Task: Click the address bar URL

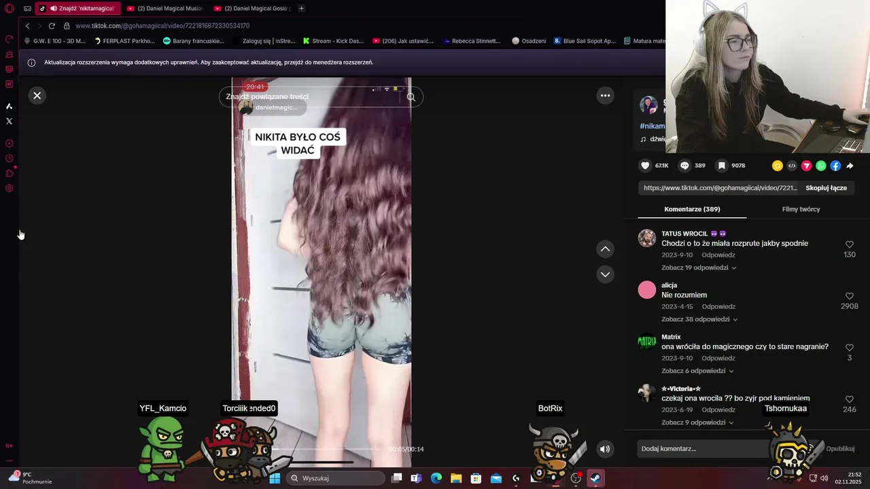Action: (x=162, y=26)
